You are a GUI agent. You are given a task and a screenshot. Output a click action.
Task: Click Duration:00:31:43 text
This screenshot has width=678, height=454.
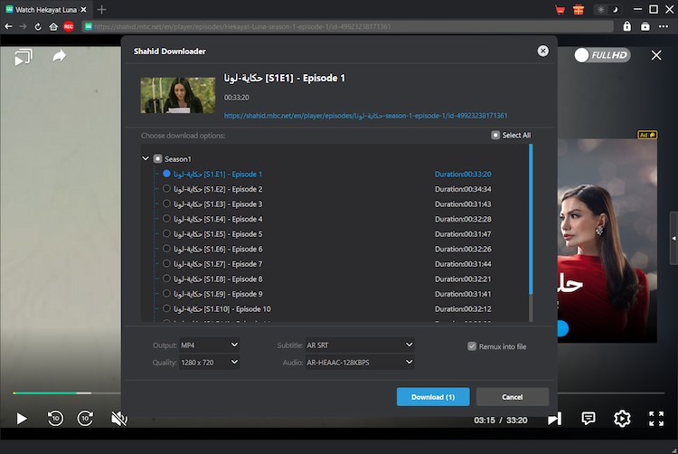tap(463, 204)
